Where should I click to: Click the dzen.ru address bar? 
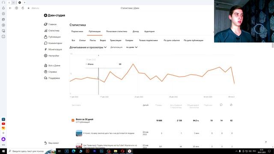coord(35,8)
